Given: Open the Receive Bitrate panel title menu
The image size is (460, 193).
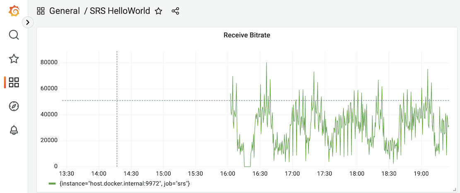Looking at the screenshot, I should (x=246, y=35).
